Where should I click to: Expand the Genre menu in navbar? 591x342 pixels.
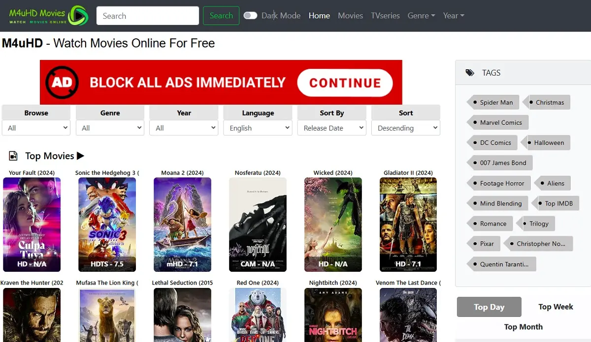[x=421, y=16]
